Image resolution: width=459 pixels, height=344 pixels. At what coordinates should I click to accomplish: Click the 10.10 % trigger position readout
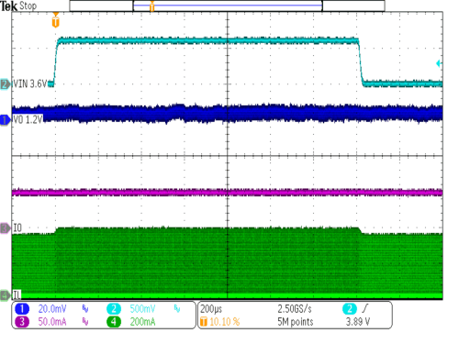(x=225, y=322)
